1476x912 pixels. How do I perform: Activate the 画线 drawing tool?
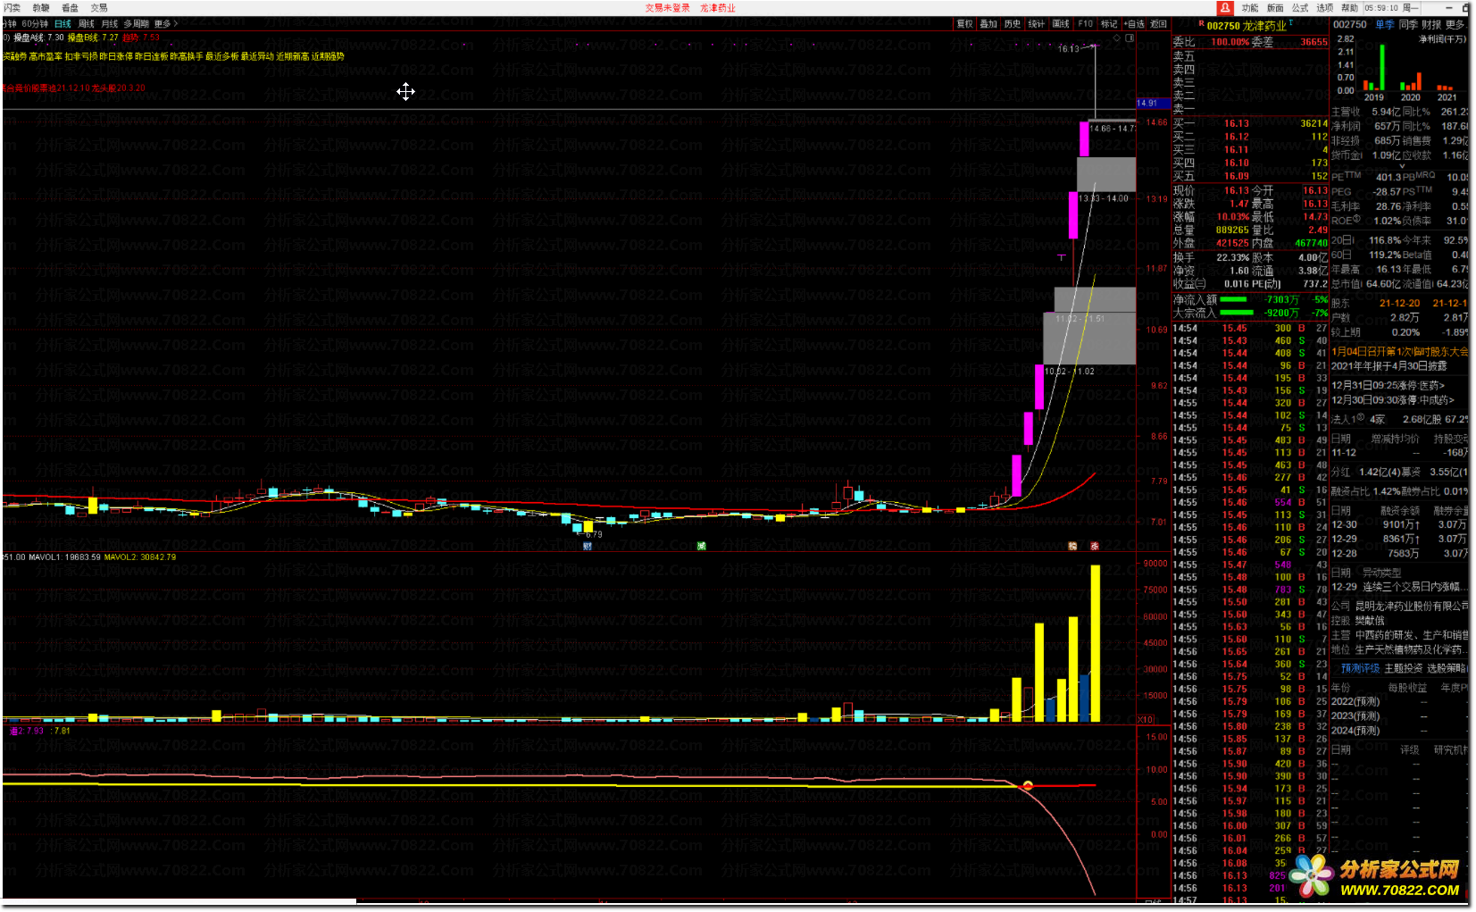click(x=1061, y=24)
